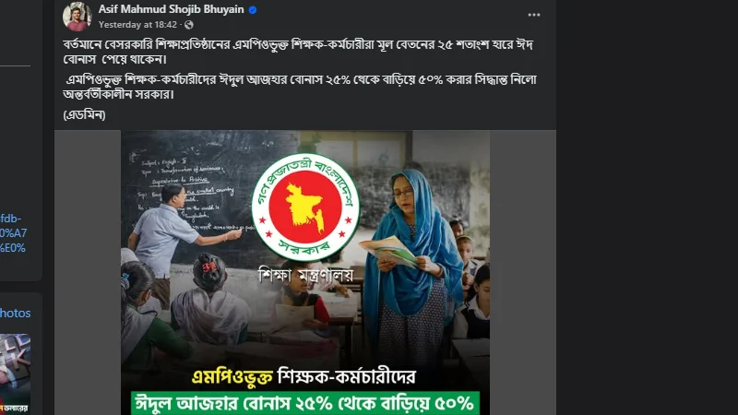Open Asif Mahmud's profile picture
Image resolution: width=738 pixels, height=415 pixels.
77,17
